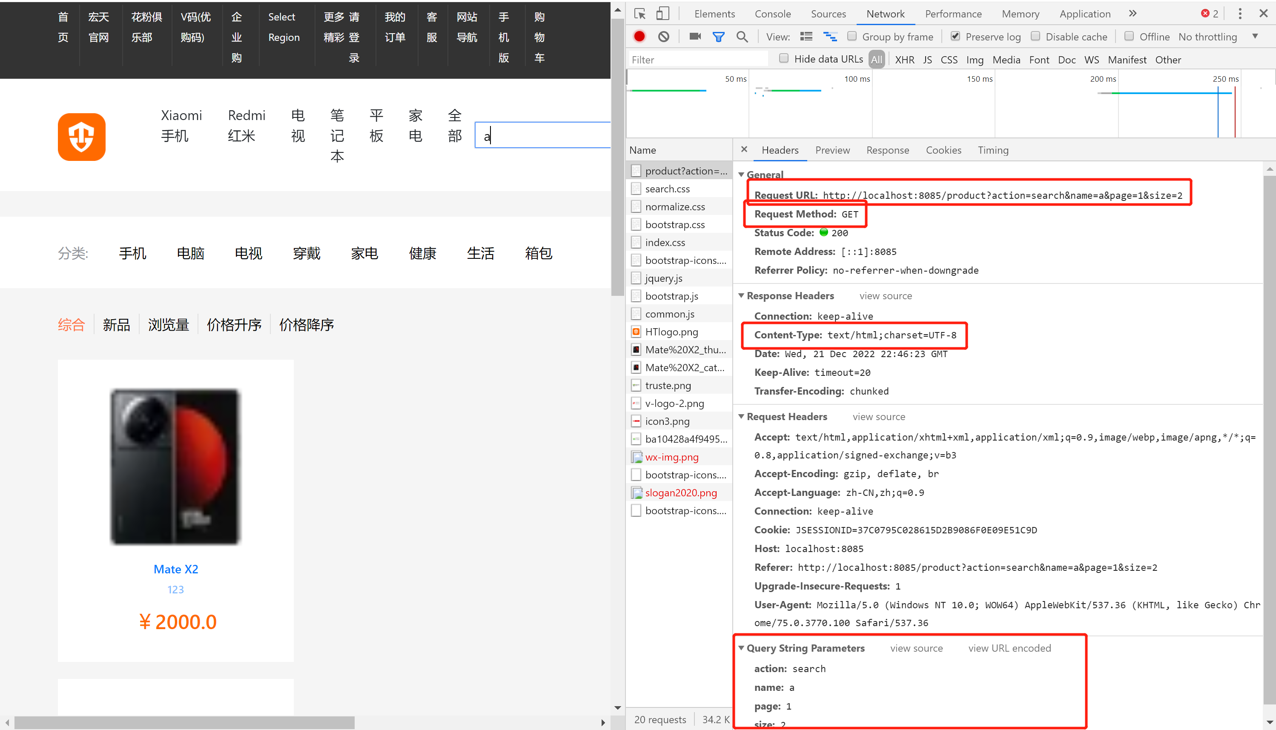Select the wx-img.png failed request
1276x730 pixels.
pos(680,457)
